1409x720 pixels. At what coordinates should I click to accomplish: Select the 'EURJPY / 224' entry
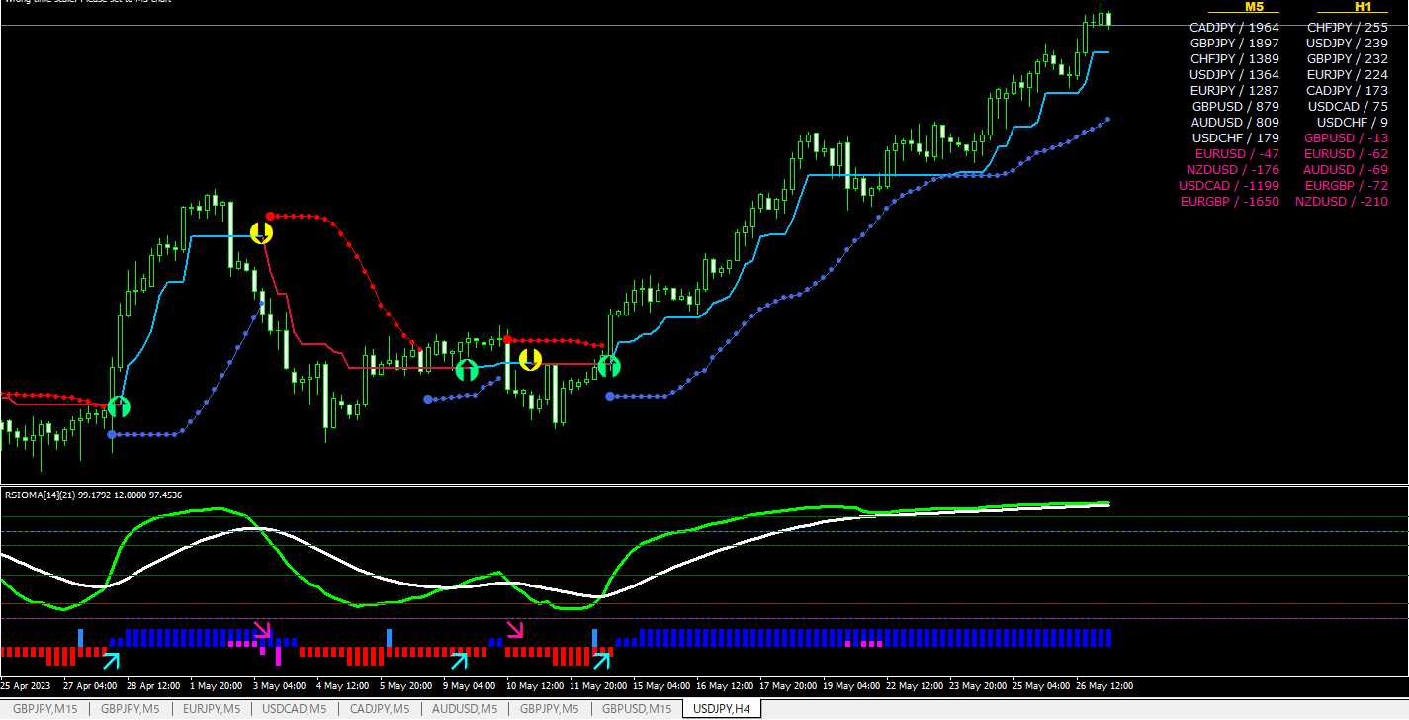(x=1348, y=75)
